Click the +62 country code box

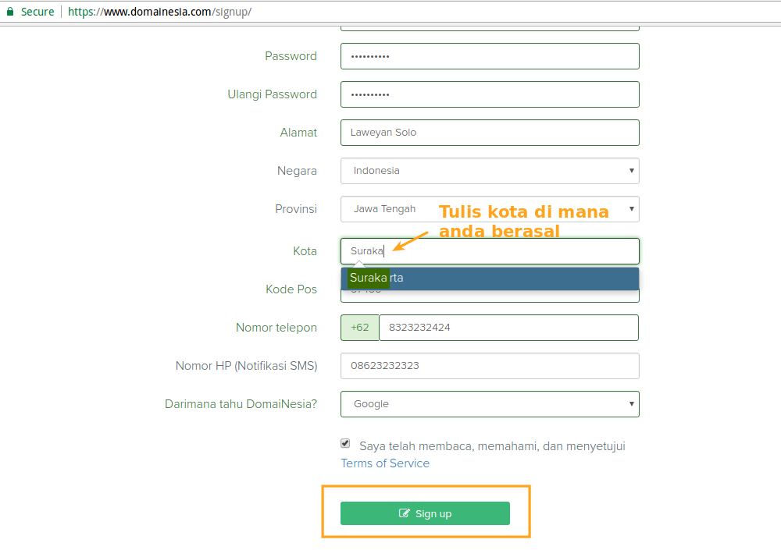coord(359,328)
